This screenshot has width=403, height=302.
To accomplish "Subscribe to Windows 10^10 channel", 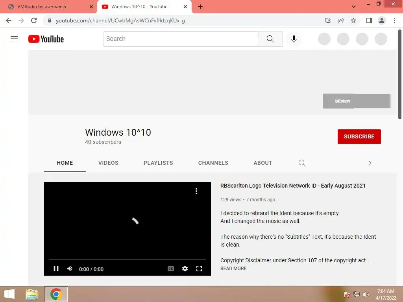I will tap(359, 136).
